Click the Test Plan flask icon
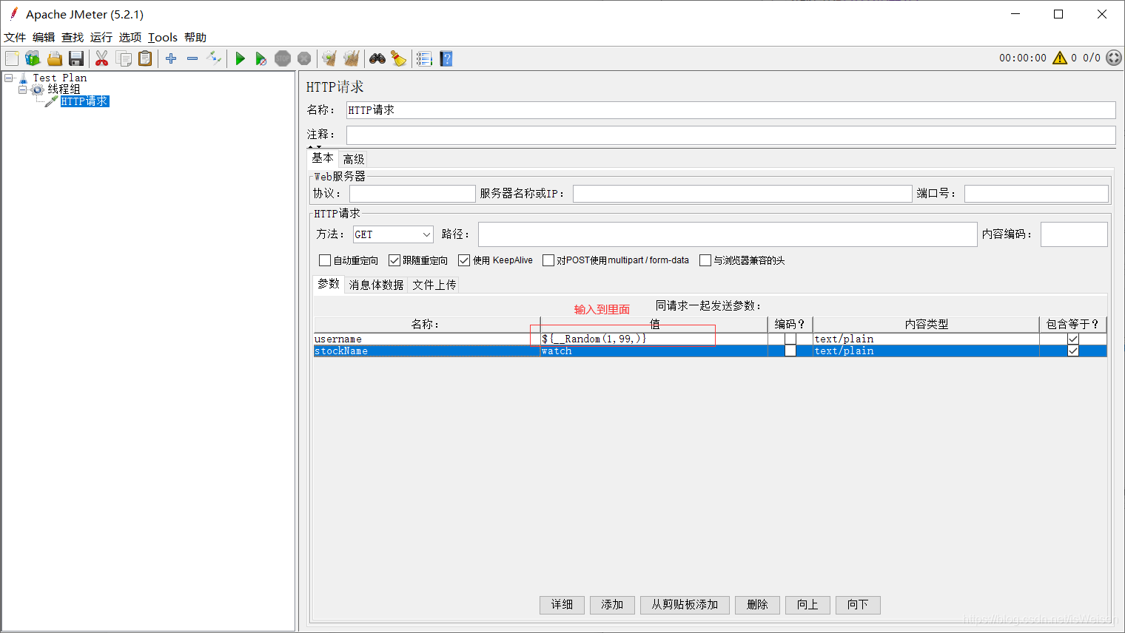This screenshot has height=633, width=1125. pos(24,78)
